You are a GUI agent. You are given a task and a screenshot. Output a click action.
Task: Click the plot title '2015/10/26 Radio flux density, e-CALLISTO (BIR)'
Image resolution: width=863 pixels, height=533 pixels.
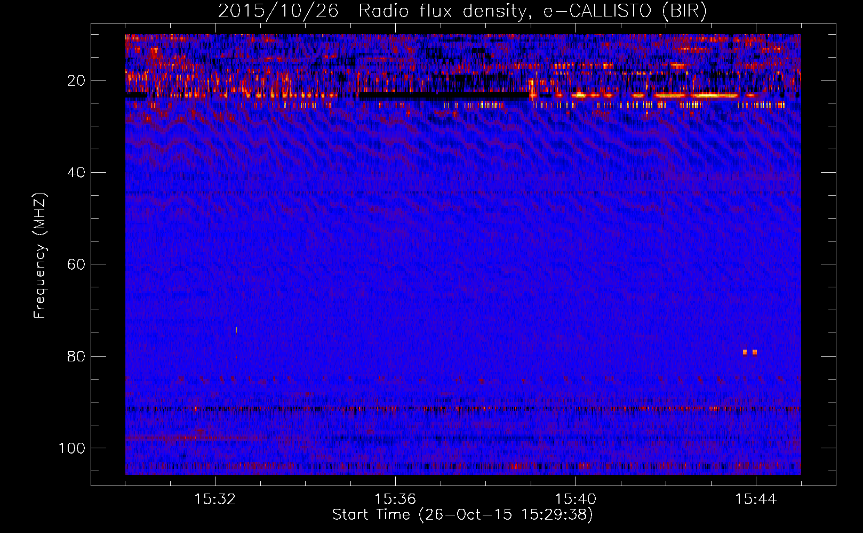point(462,11)
